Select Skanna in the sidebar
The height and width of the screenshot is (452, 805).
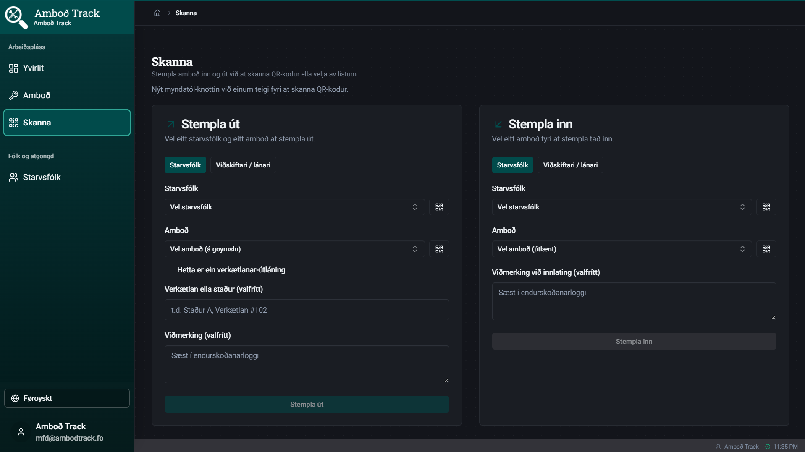point(67,123)
